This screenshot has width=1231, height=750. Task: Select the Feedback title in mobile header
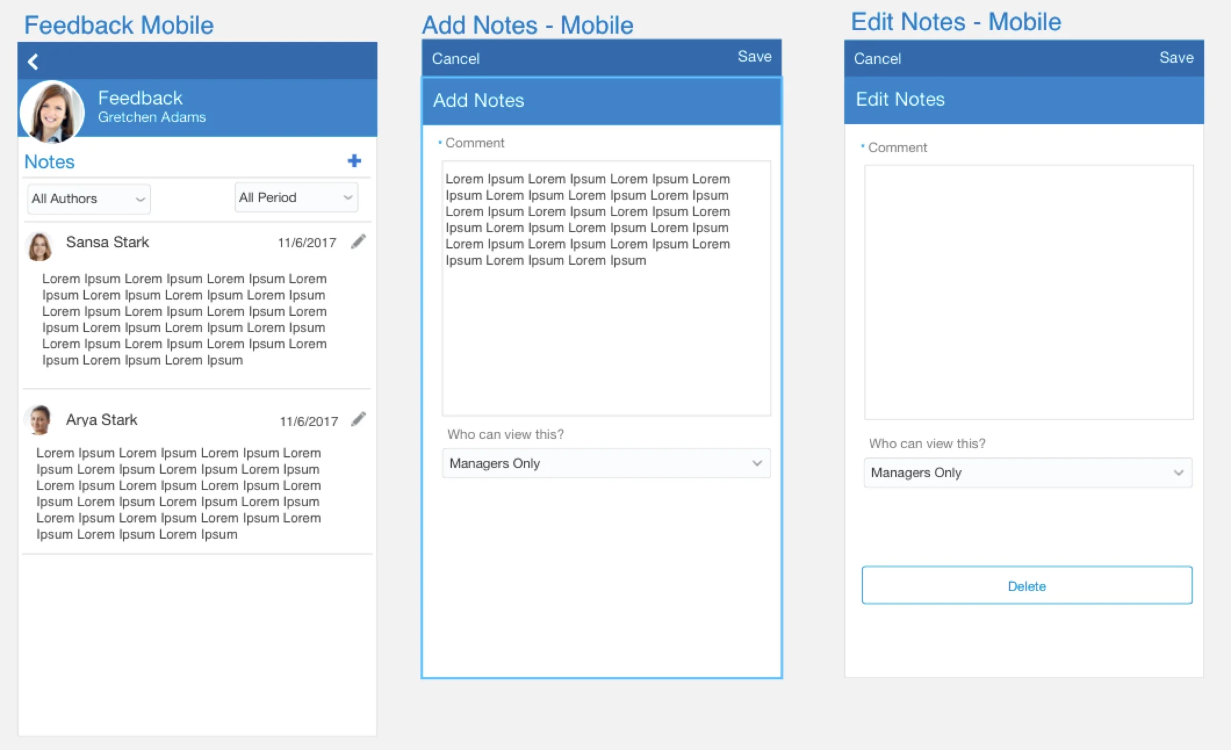coord(140,98)
